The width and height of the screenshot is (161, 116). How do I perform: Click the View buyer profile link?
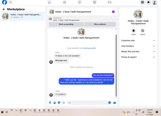(89, 48)
